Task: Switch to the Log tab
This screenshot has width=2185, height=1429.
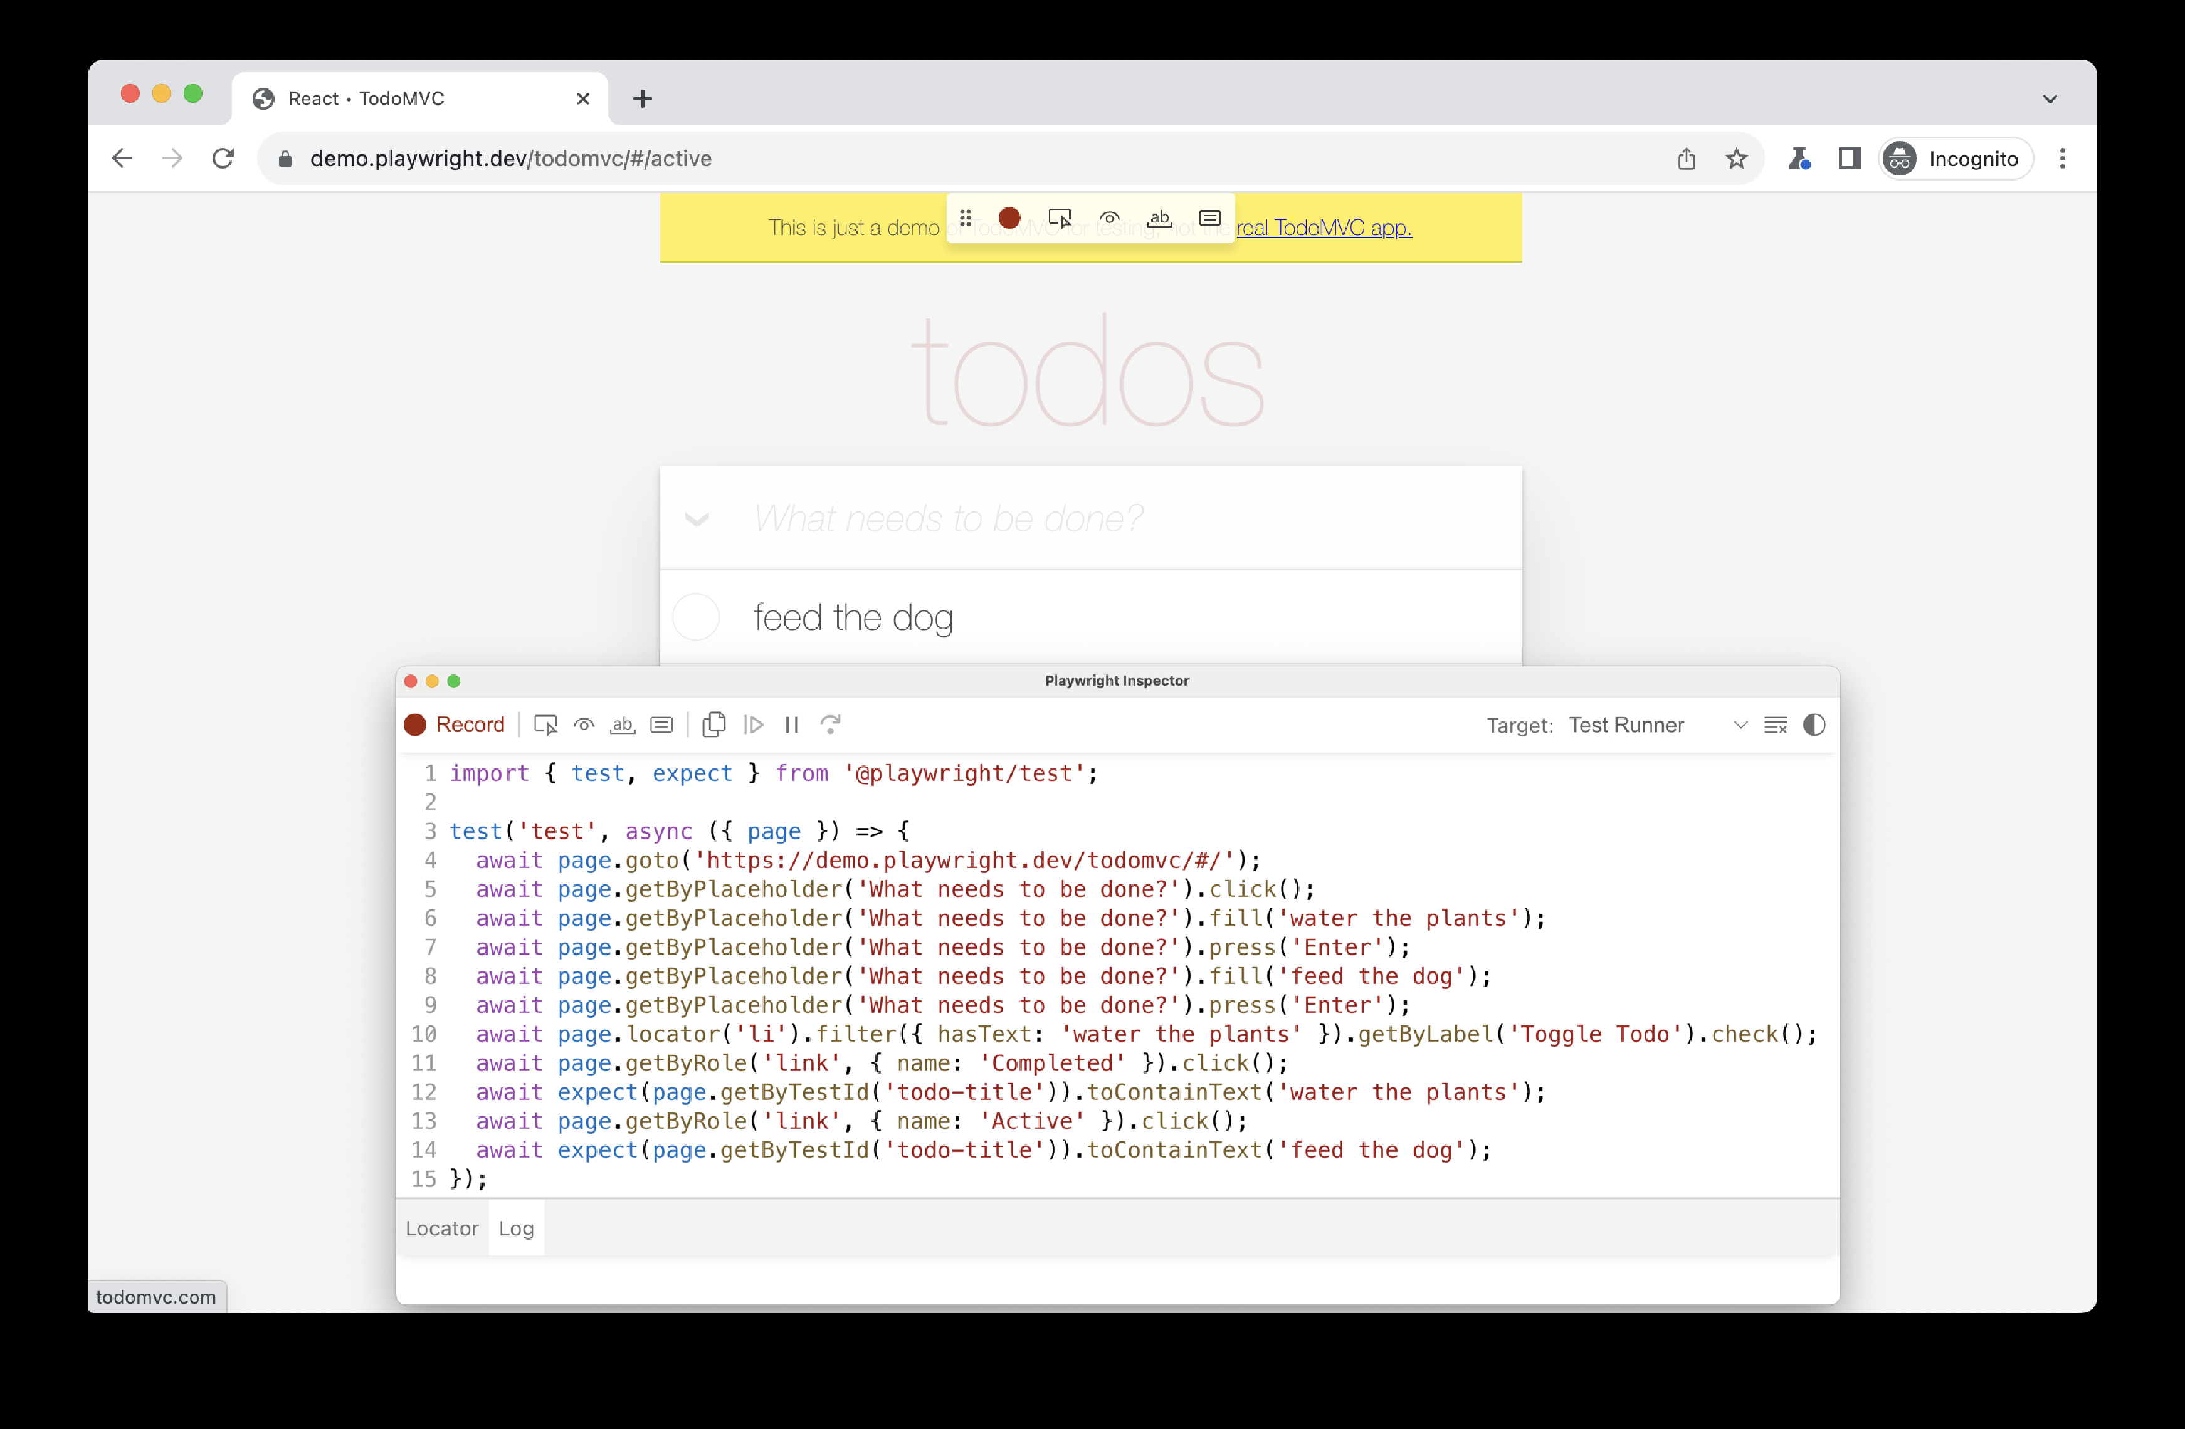Action: [516, 1228]
